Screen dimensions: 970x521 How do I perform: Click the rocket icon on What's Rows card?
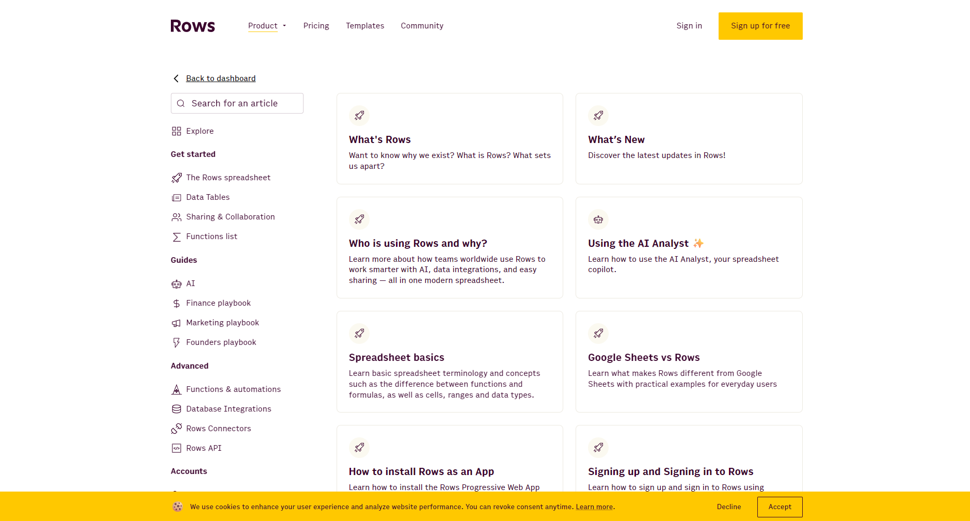(359, 116)
